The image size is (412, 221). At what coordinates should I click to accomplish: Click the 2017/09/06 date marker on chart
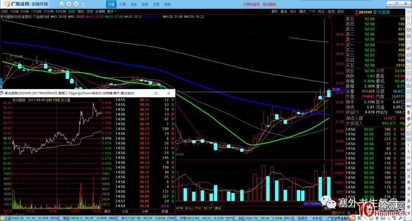pos(312,204)
